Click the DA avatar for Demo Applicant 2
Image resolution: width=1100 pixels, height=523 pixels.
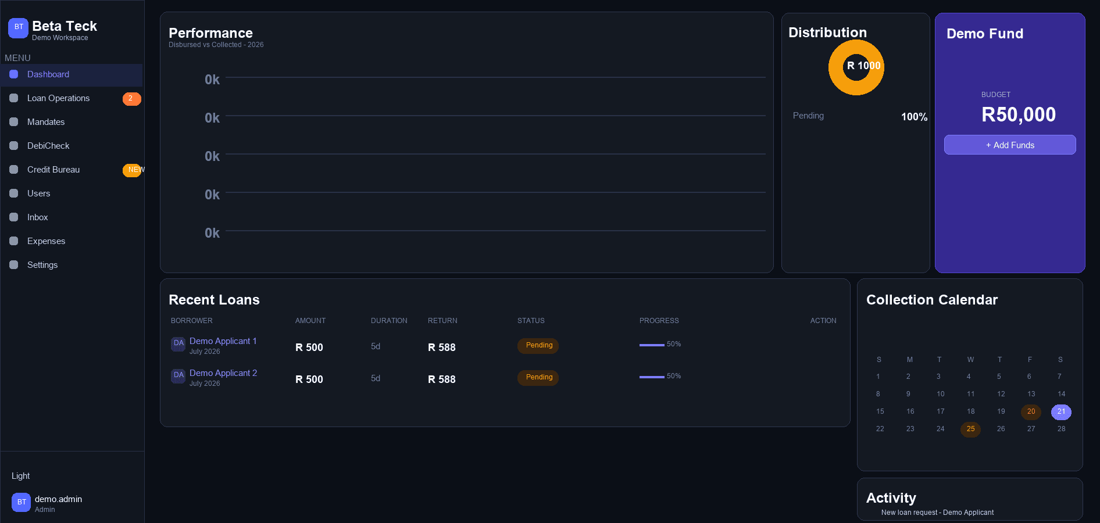tap(178, 375)
